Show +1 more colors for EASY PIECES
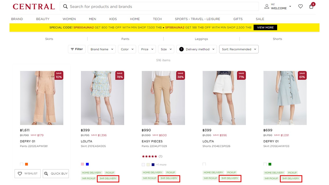329x185 pixels. click(x=161, y=165)
